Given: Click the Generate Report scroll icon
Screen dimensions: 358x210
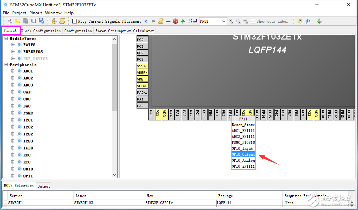Looking at the screenshot, I should [62, 21].
